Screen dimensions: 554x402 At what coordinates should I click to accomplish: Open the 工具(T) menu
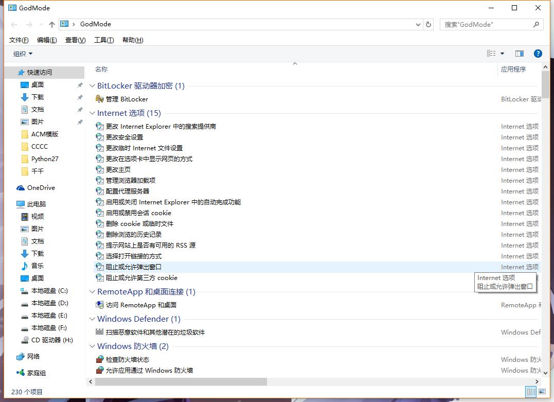[104, 40]
